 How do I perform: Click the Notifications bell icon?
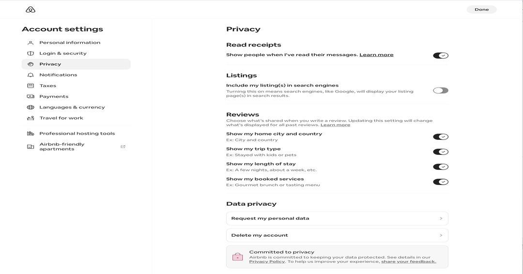[x=31, y=75]
